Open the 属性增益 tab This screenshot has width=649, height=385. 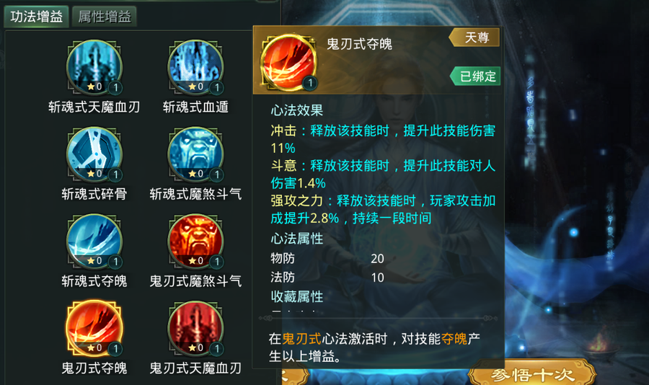tap(105, 17)
